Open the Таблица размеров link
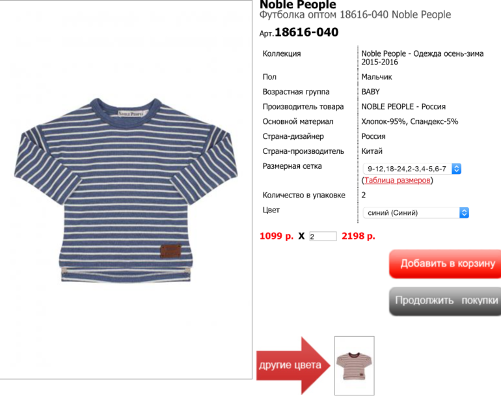 coord(397,180)
